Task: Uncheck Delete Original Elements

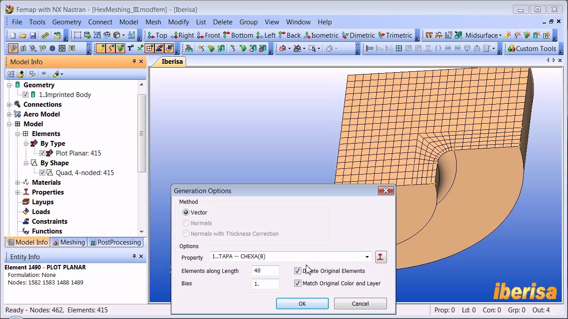Action: 297,271
